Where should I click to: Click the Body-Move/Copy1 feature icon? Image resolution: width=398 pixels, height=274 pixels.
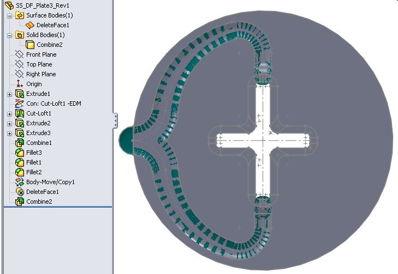click(x=20, y=182)
